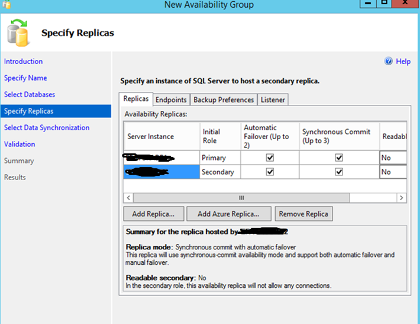Toggle Synchronous Commit for Primary replica

click(x=339, y=158)
